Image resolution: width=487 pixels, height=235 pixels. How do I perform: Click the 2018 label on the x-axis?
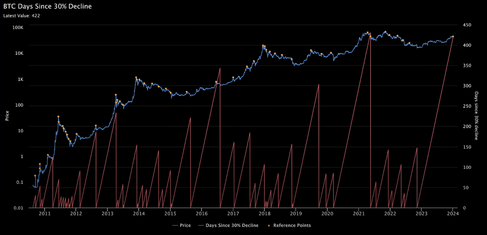coord(264,213)
